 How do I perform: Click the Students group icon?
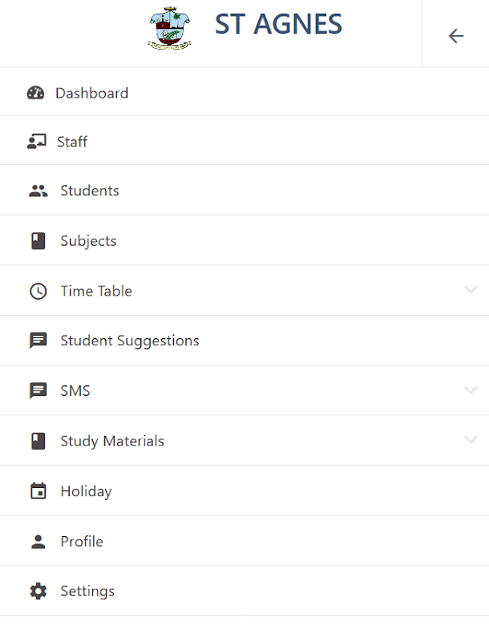[38, 191]
